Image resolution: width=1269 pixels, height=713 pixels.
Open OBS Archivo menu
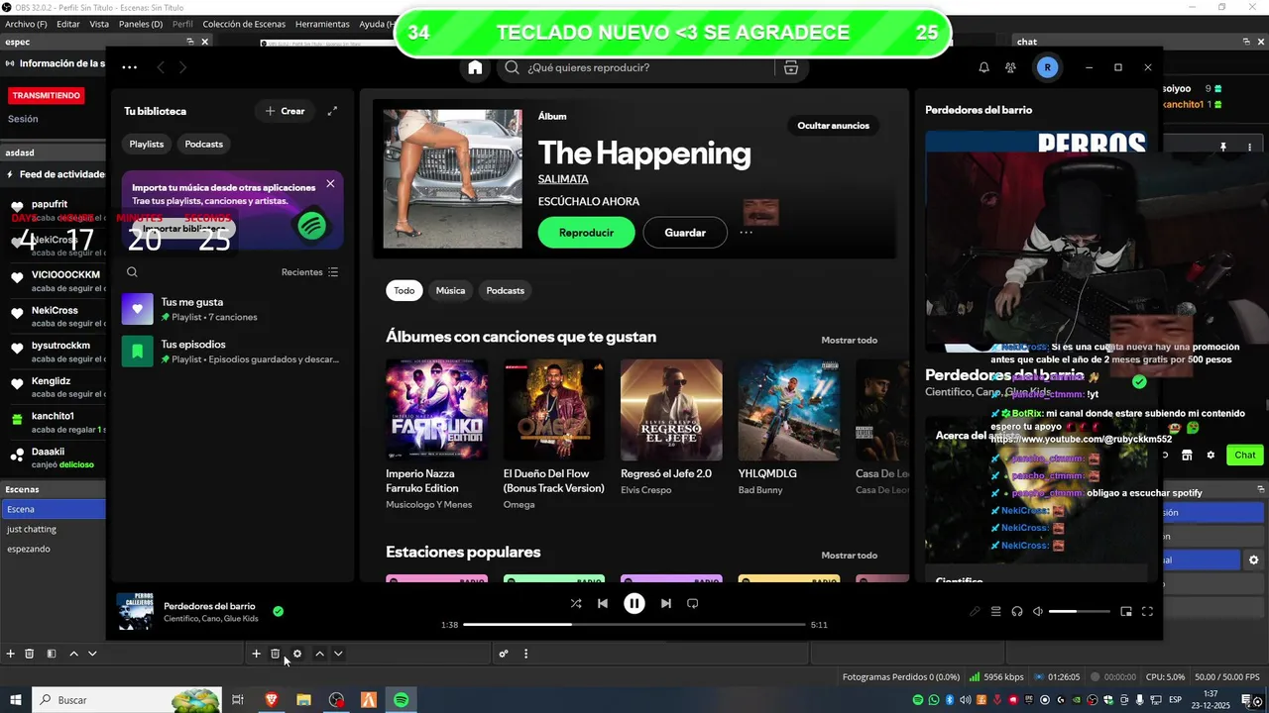click(26, 24)
